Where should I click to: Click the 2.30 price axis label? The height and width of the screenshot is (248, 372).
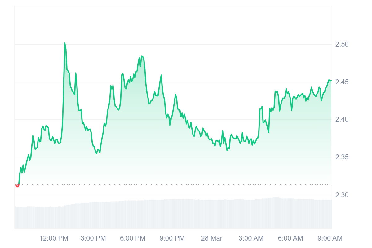pos(342,195)
